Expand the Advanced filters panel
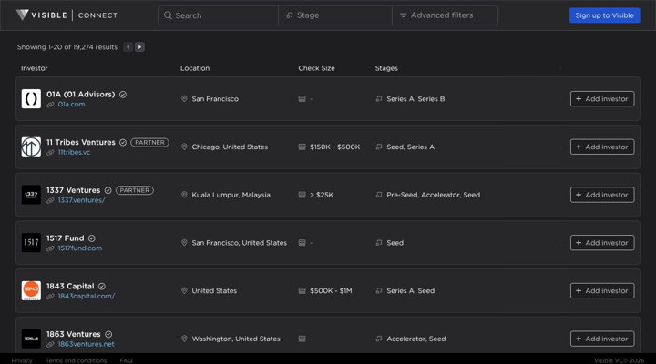The image size is (656, 364). tap(445, 15)
